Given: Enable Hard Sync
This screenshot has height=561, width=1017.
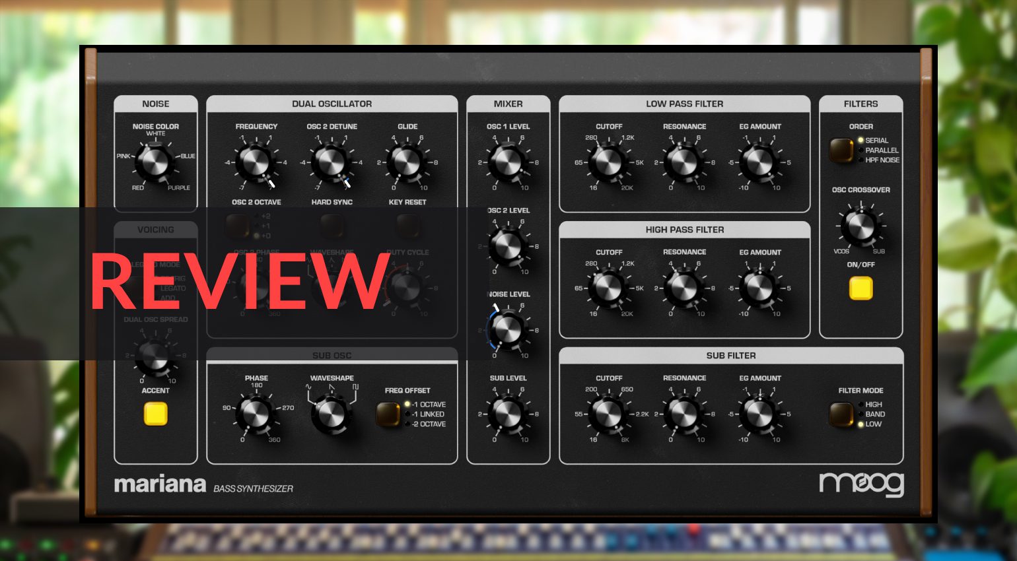Looking at the screenshot, I should (332, 226).
